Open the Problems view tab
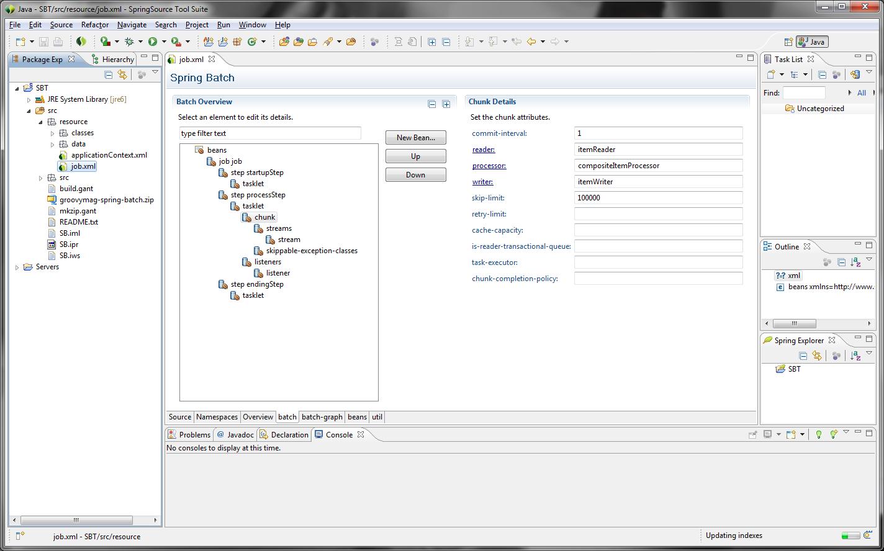Image resolution: width=884 pixels, height=551 pixels. pyautogui.click(x=189, y=434)
